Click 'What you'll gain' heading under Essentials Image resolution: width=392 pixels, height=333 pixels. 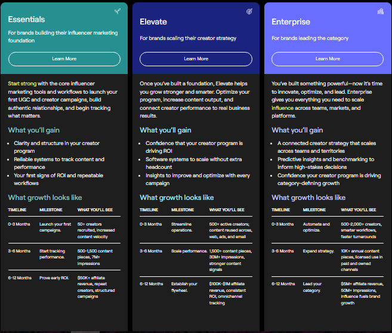point(34,130)
